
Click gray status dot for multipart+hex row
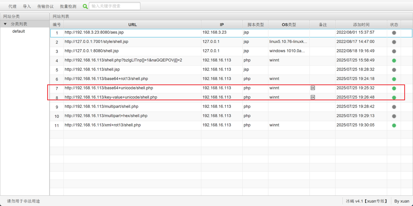pyautogui.click(x=394, y=116)
